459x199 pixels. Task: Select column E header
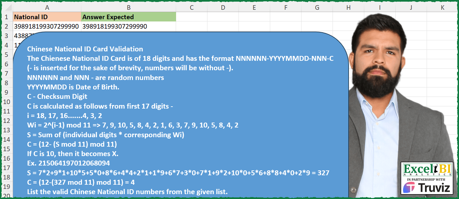click(254, 7)
